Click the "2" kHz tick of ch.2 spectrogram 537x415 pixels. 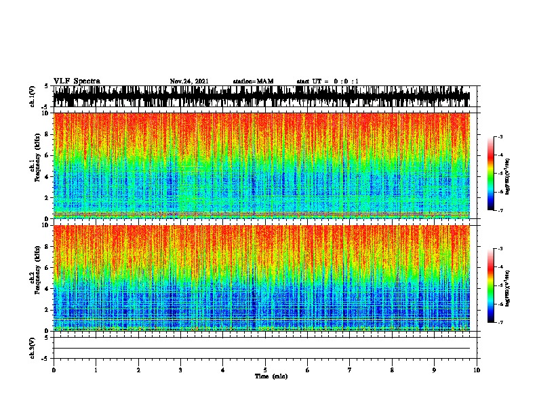point(47,310)
